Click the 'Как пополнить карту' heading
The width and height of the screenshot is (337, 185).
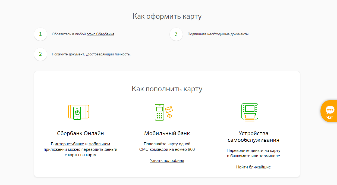click(167, 89)
